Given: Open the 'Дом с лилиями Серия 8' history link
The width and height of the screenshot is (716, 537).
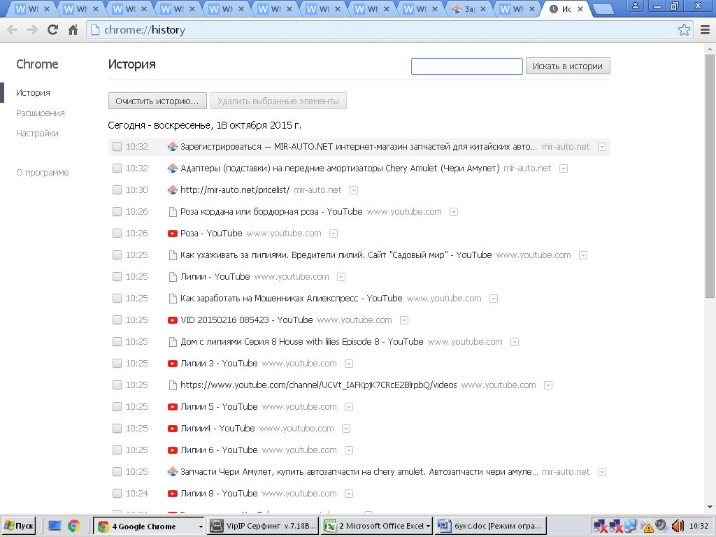Looking at the screenshot, I should click(302, 342).
